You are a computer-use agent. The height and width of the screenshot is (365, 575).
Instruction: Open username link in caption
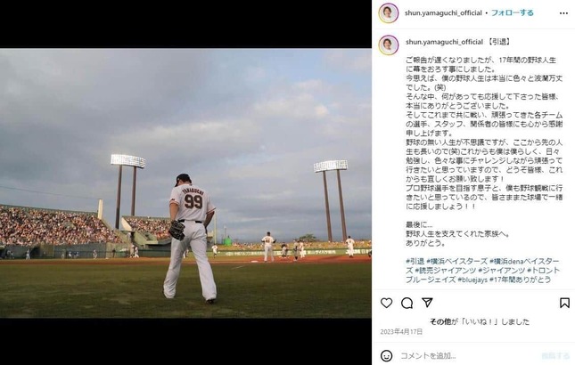(444, 42)
